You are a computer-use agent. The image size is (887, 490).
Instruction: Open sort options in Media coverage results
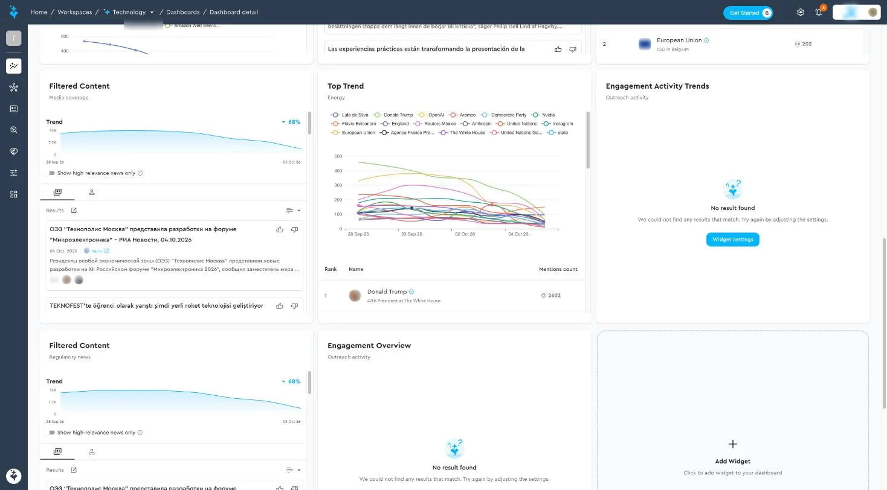coord(293,211)
